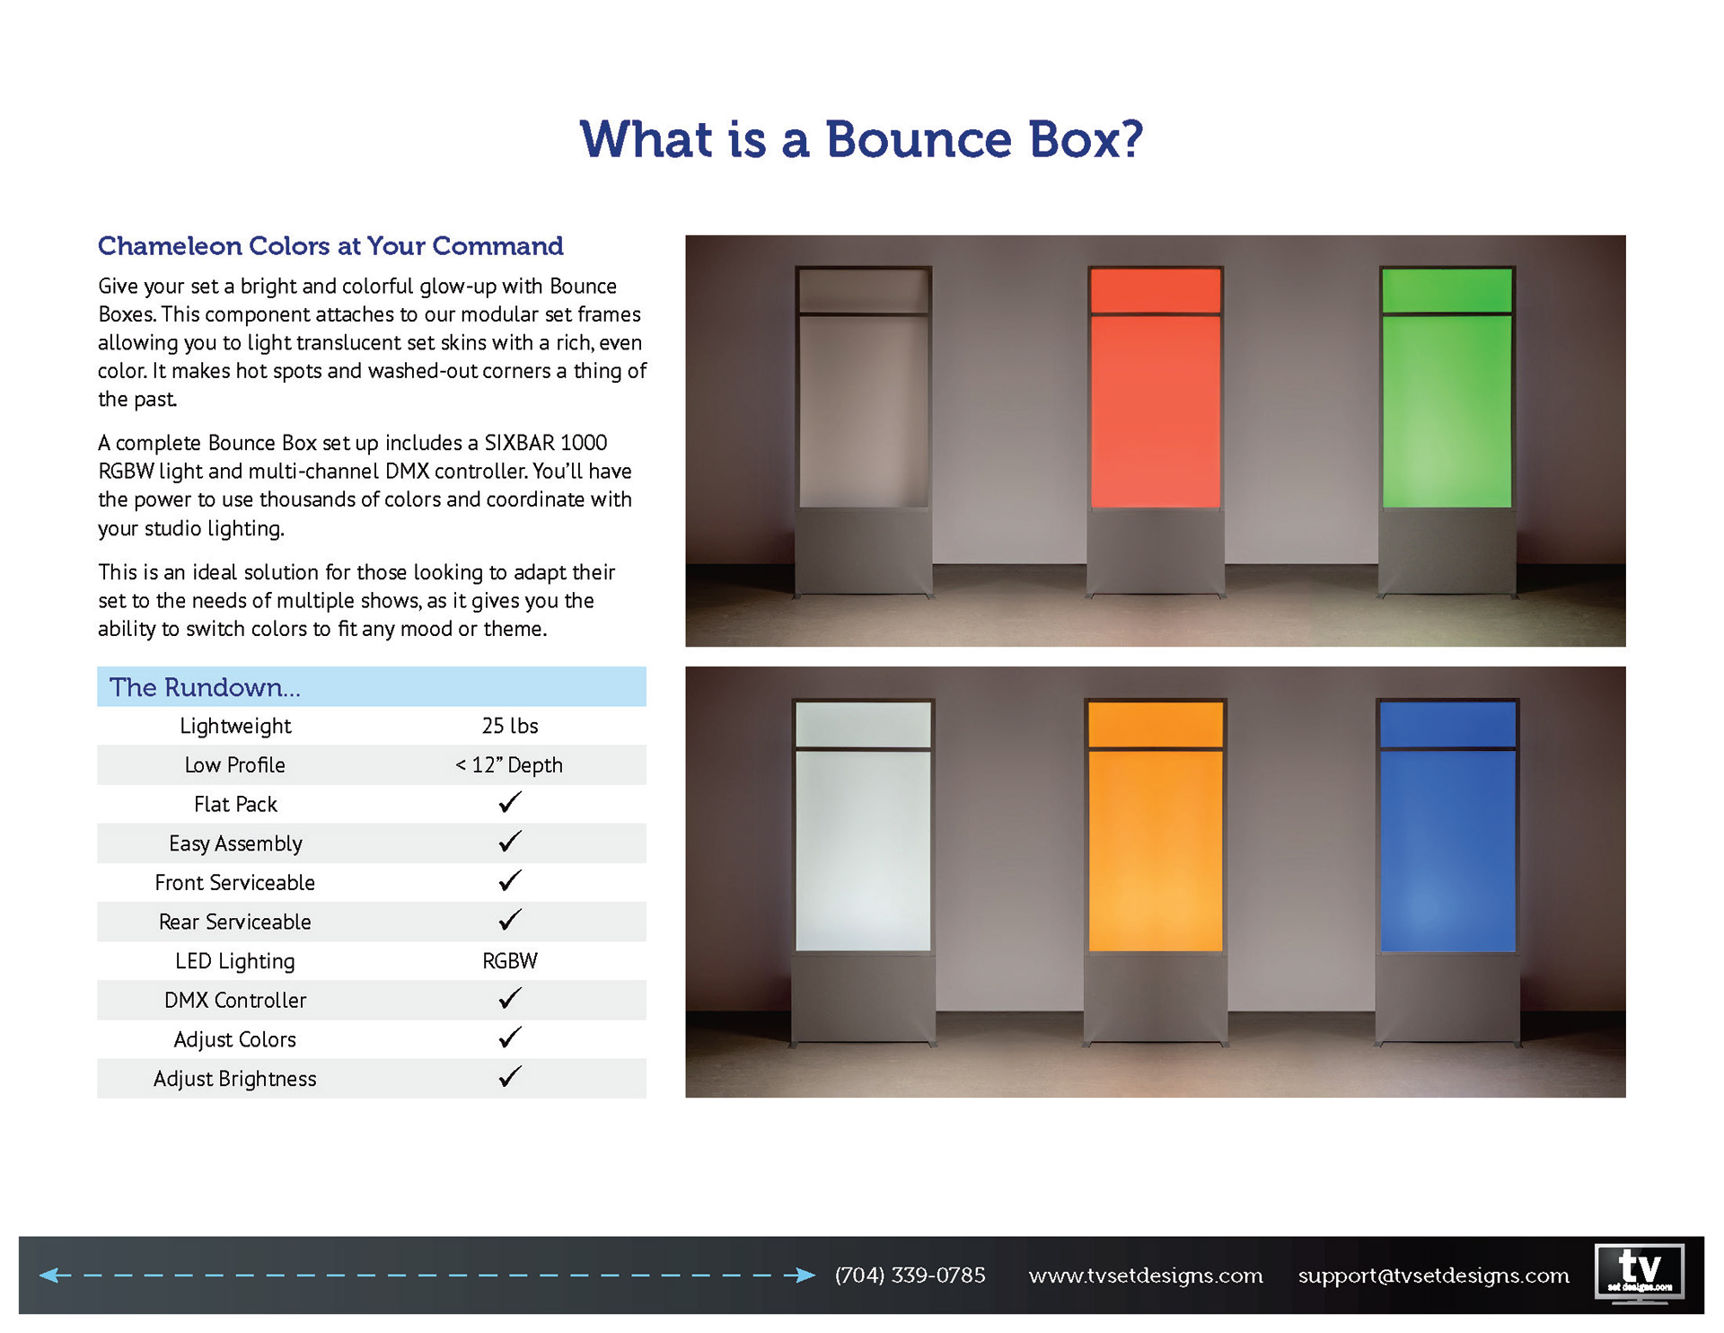Click the support@tvsetdesigns.com email link
Screen dimensions: 1724x1333
[1434, 1276]
